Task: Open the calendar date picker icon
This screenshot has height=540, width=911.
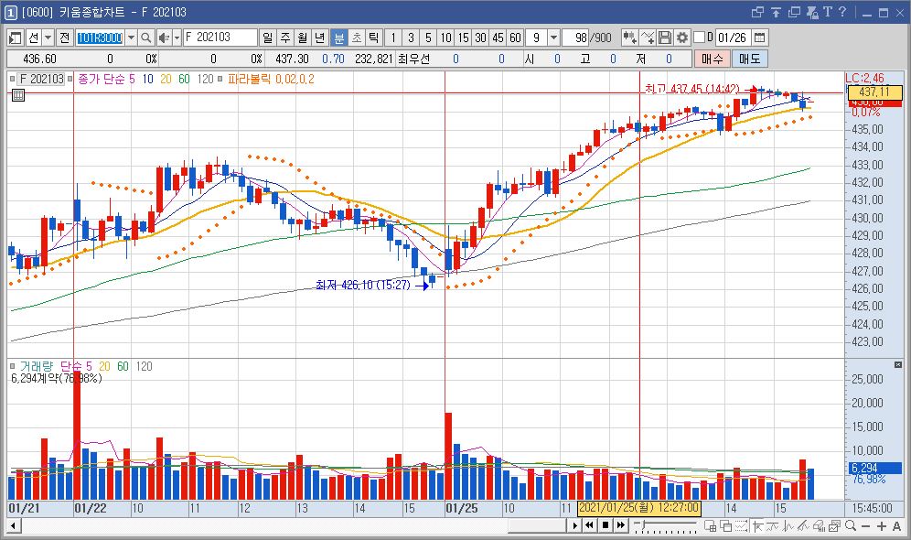Action: coord(760,38)
